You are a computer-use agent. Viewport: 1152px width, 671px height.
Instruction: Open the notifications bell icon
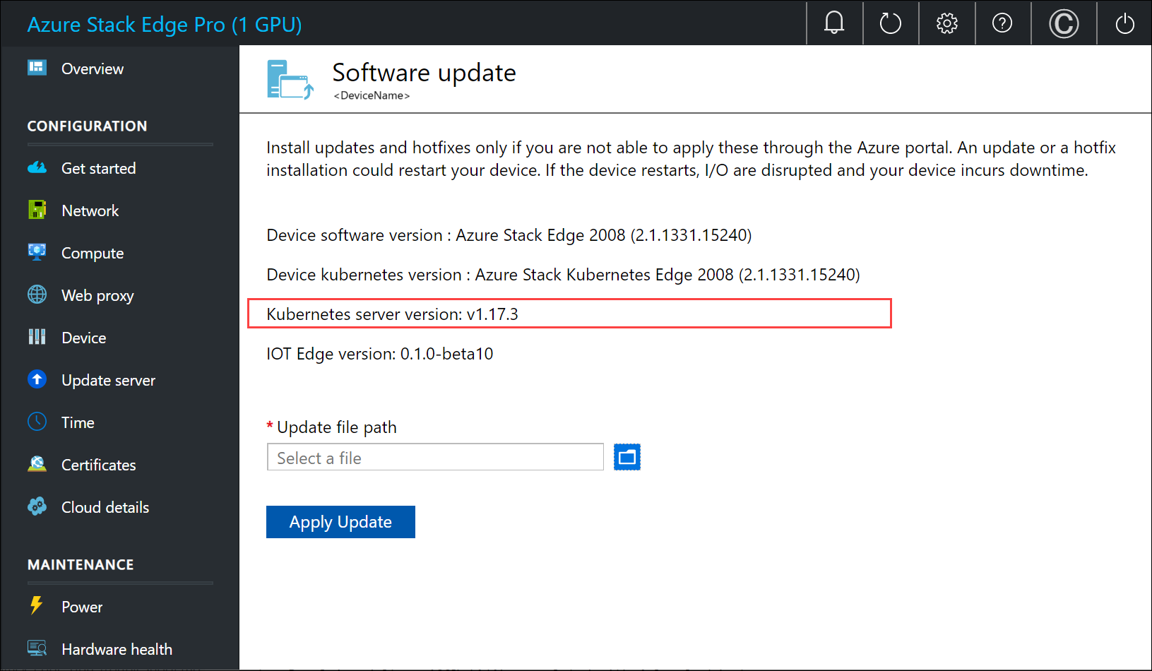tap(834, 23)
